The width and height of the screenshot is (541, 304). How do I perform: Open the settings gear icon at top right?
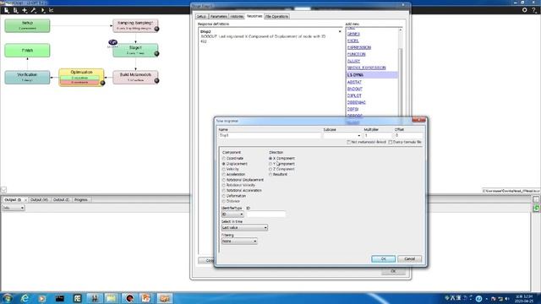tap(524, 10)
